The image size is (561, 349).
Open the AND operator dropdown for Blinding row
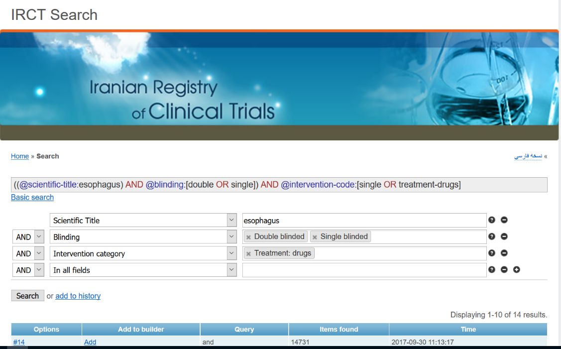pos(39,237)
